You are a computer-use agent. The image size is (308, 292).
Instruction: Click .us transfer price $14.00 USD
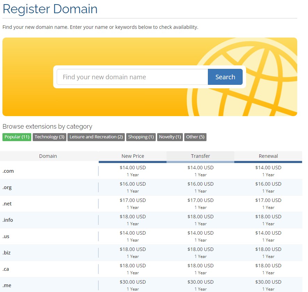coord(201,233)
